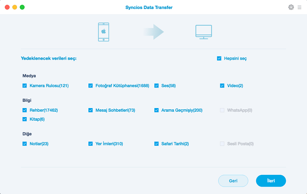
Task: Toggle Mesaj Sohbetleri(73) checkbox
Action: (x=90, y=110)
